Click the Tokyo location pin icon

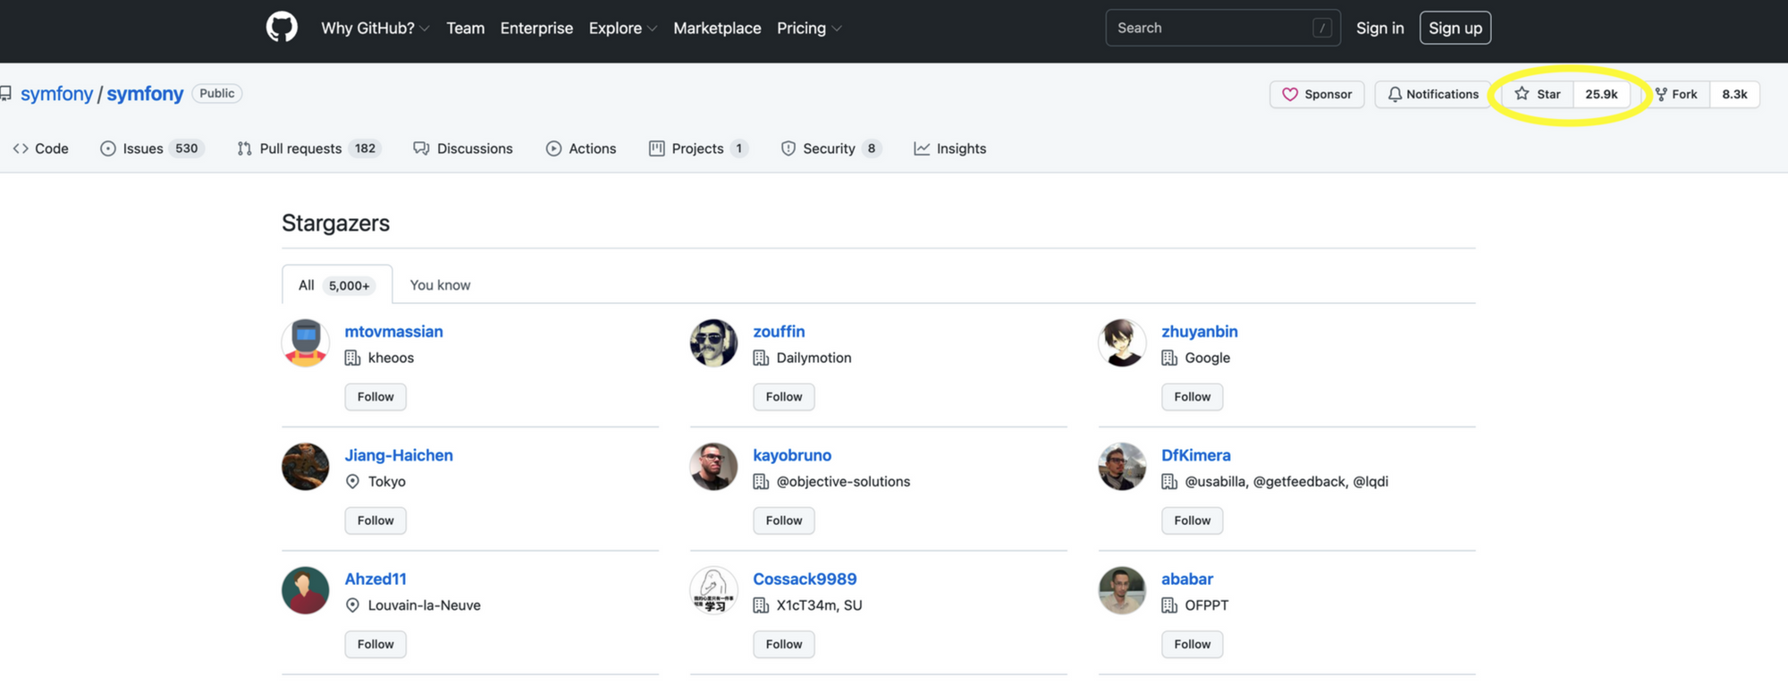[x=352, y=481]
